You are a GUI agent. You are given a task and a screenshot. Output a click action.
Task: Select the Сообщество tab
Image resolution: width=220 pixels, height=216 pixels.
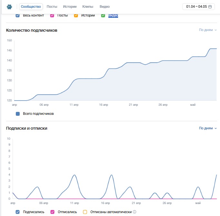pos(31,6)
